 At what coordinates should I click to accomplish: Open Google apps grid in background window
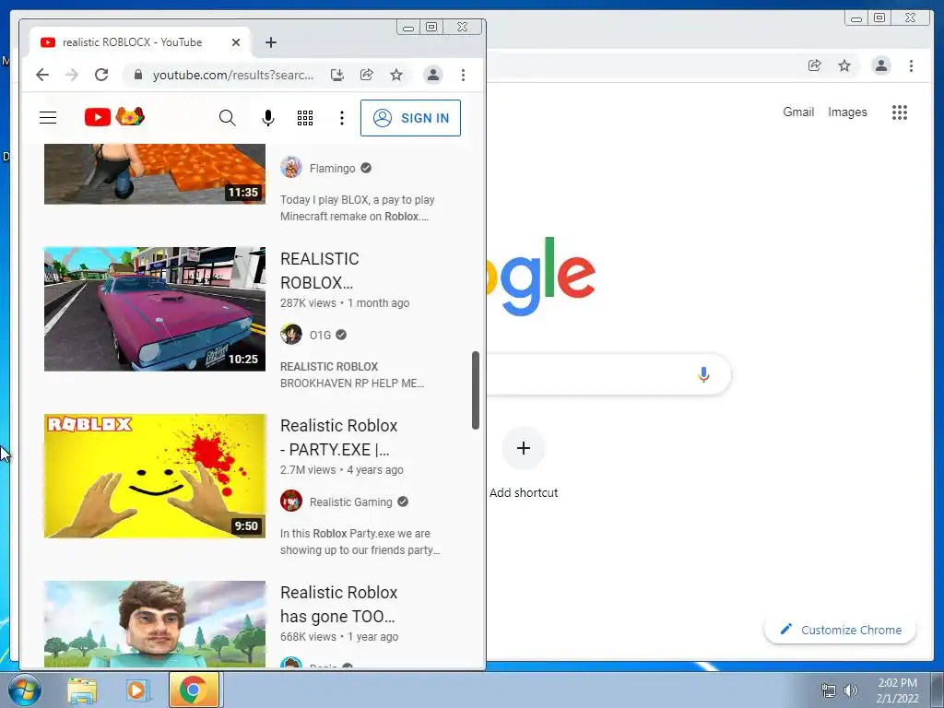pyautogui.click(x=900, y=112)
